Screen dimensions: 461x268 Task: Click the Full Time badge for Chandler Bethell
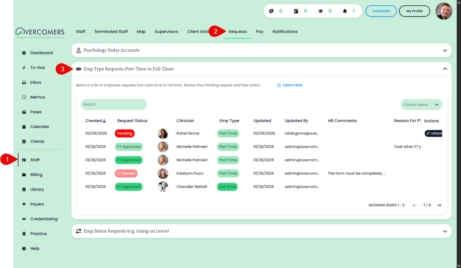tap(227, 187)
